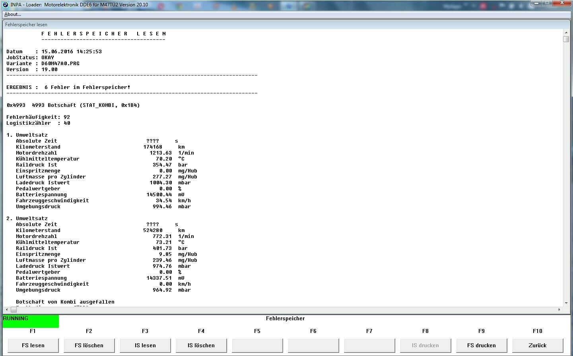573x356 pixels.
Task: Click FS löschen to clear fault memory
Action: (89, 345)
